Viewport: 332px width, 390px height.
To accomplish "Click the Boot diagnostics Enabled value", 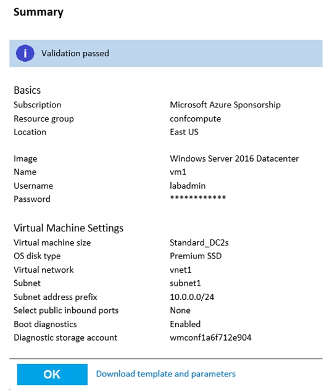I will pos(185,324).
